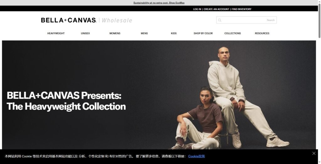Screen dimensions: 321x164
Task: Click the Cookie policy link
Action: (x=197, y=156)
